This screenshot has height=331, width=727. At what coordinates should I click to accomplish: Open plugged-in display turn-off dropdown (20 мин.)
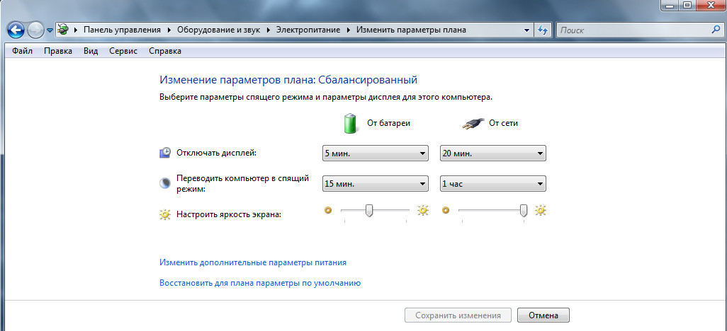click(x=492, y=153)
